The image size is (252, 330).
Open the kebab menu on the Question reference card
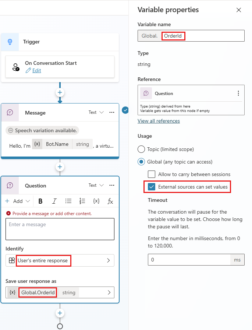(238, 93)
